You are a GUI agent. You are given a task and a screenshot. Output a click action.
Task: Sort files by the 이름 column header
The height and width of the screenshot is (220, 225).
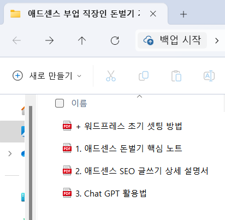[x=79, y=103]
